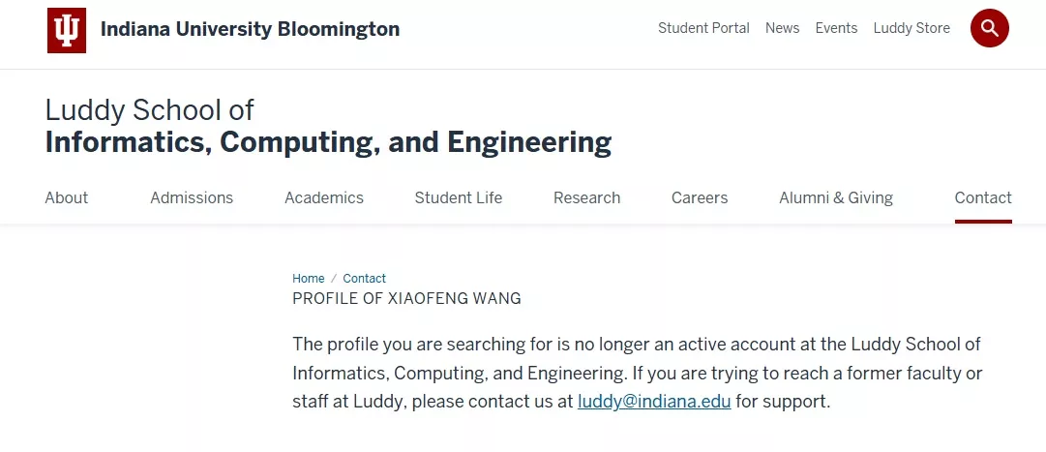Select the Admissions menu item
The height and width of the screenshot is (452, 1046).
pos(192,197)
